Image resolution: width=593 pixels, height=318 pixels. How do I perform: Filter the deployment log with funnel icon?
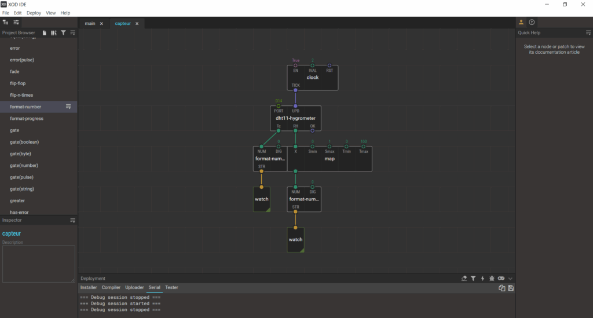[x=473, y=278]
